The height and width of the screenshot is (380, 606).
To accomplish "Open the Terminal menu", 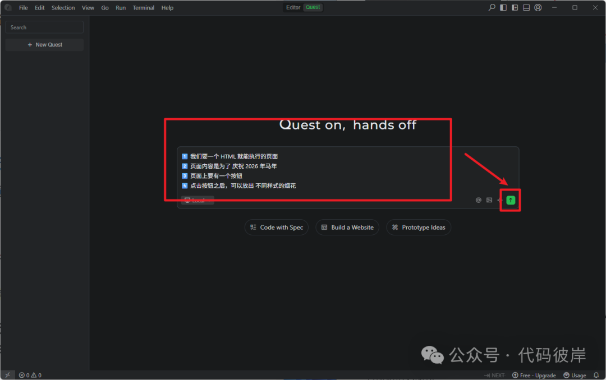I will coord(144,8).
